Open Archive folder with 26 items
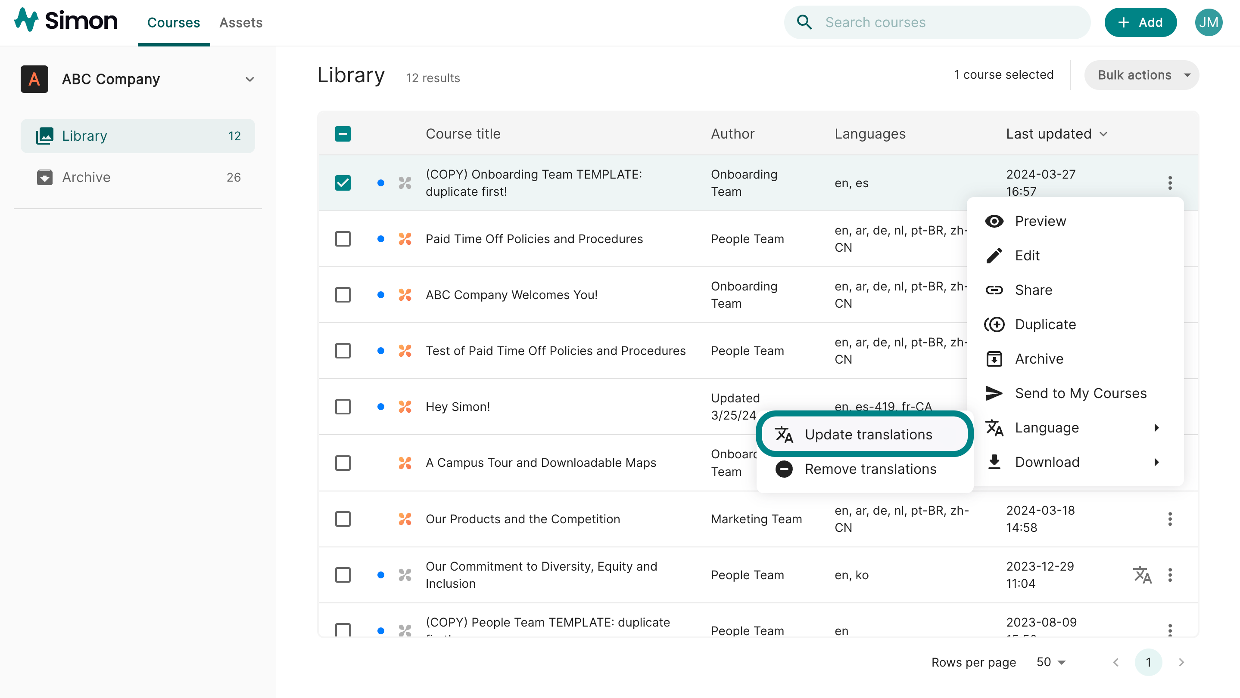 [138, 177]
